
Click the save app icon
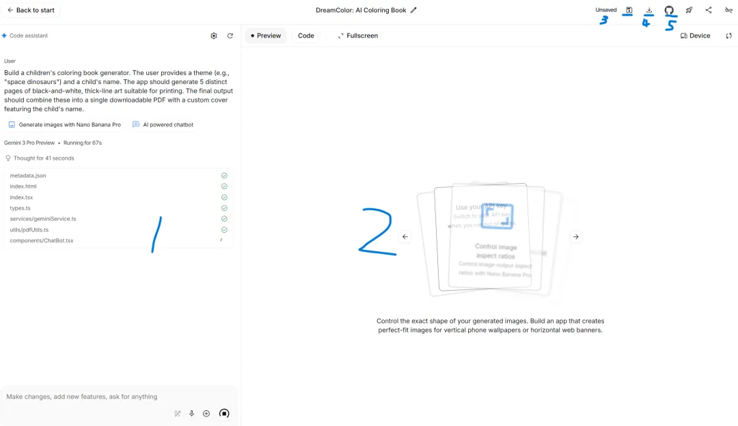(x=629, y=10)
